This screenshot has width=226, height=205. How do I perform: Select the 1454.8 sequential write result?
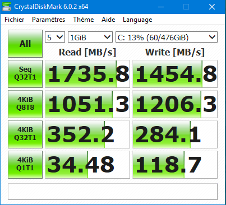pyautogui.click(x=175, y=74)
